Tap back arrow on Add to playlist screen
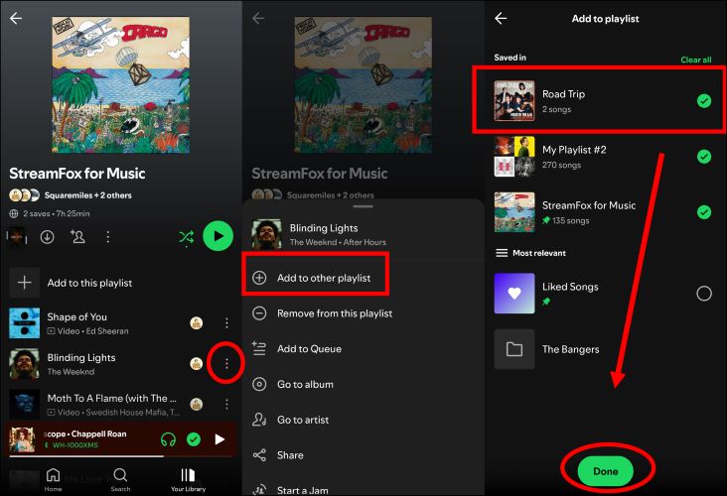This screenshot has width=727, height=496. (501, 19)
